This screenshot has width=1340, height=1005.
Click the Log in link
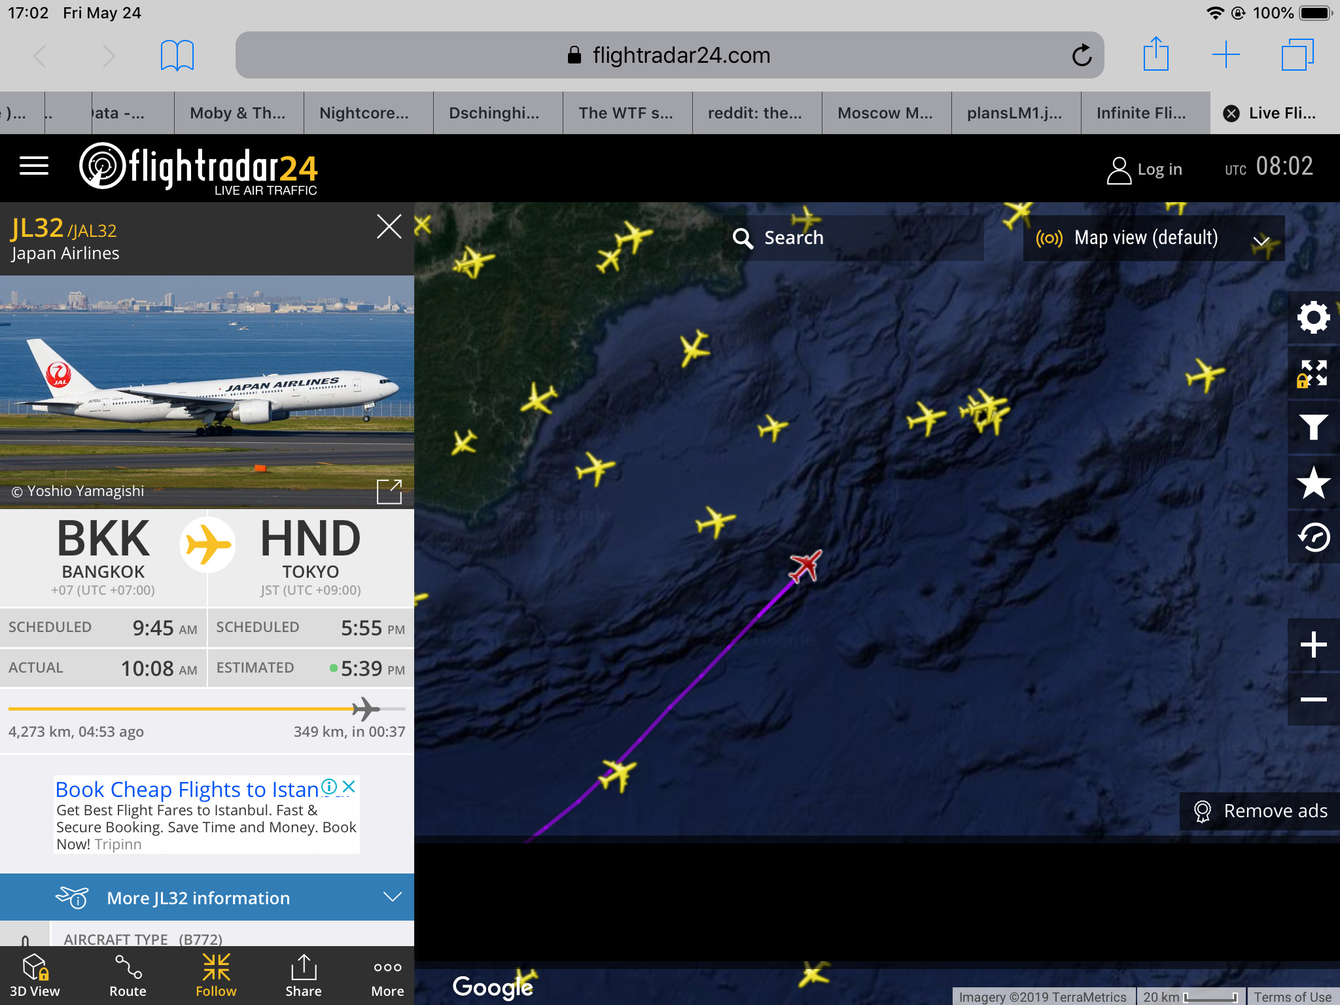pyautogui.click(x=1145, y=169)
